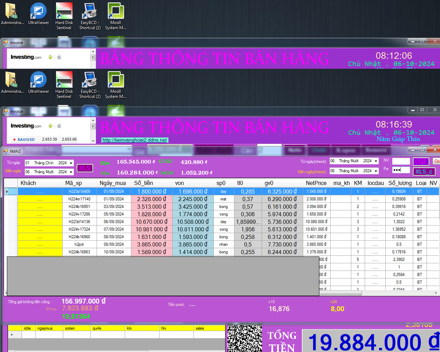
Task: Open the Từ ngày(check) date dropdown
Action: coord(376,161)
